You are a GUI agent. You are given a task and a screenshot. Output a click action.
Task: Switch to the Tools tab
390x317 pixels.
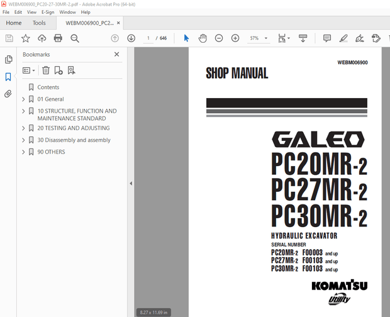pos(39,23)
